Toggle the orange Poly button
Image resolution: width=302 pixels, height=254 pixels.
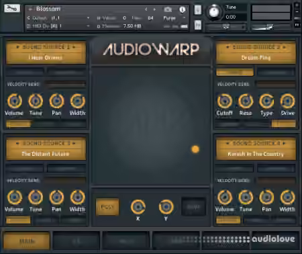tap(107, 207)
